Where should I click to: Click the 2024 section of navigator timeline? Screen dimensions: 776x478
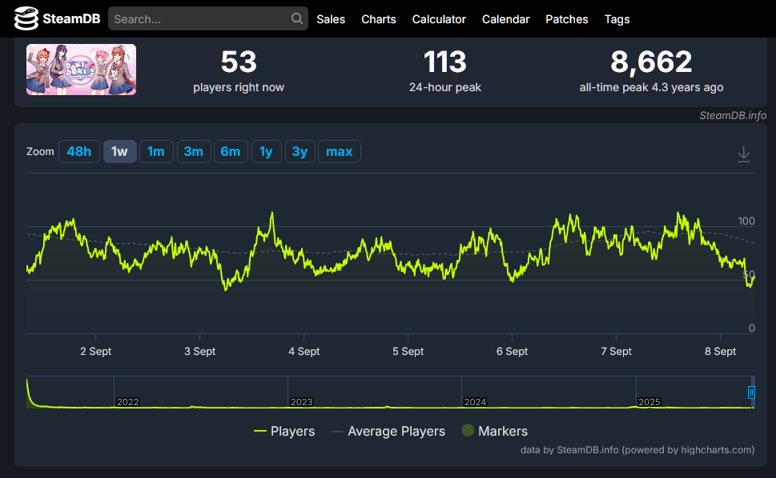click(x=549, y=392)
